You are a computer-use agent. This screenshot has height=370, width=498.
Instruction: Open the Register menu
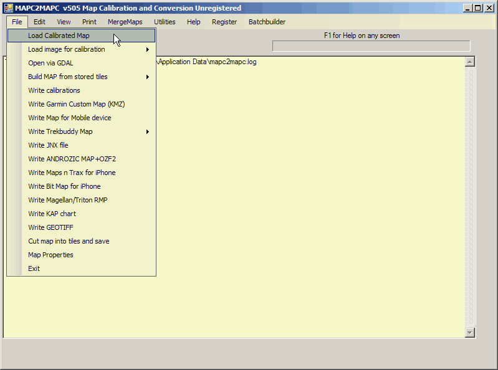[224, 22]
